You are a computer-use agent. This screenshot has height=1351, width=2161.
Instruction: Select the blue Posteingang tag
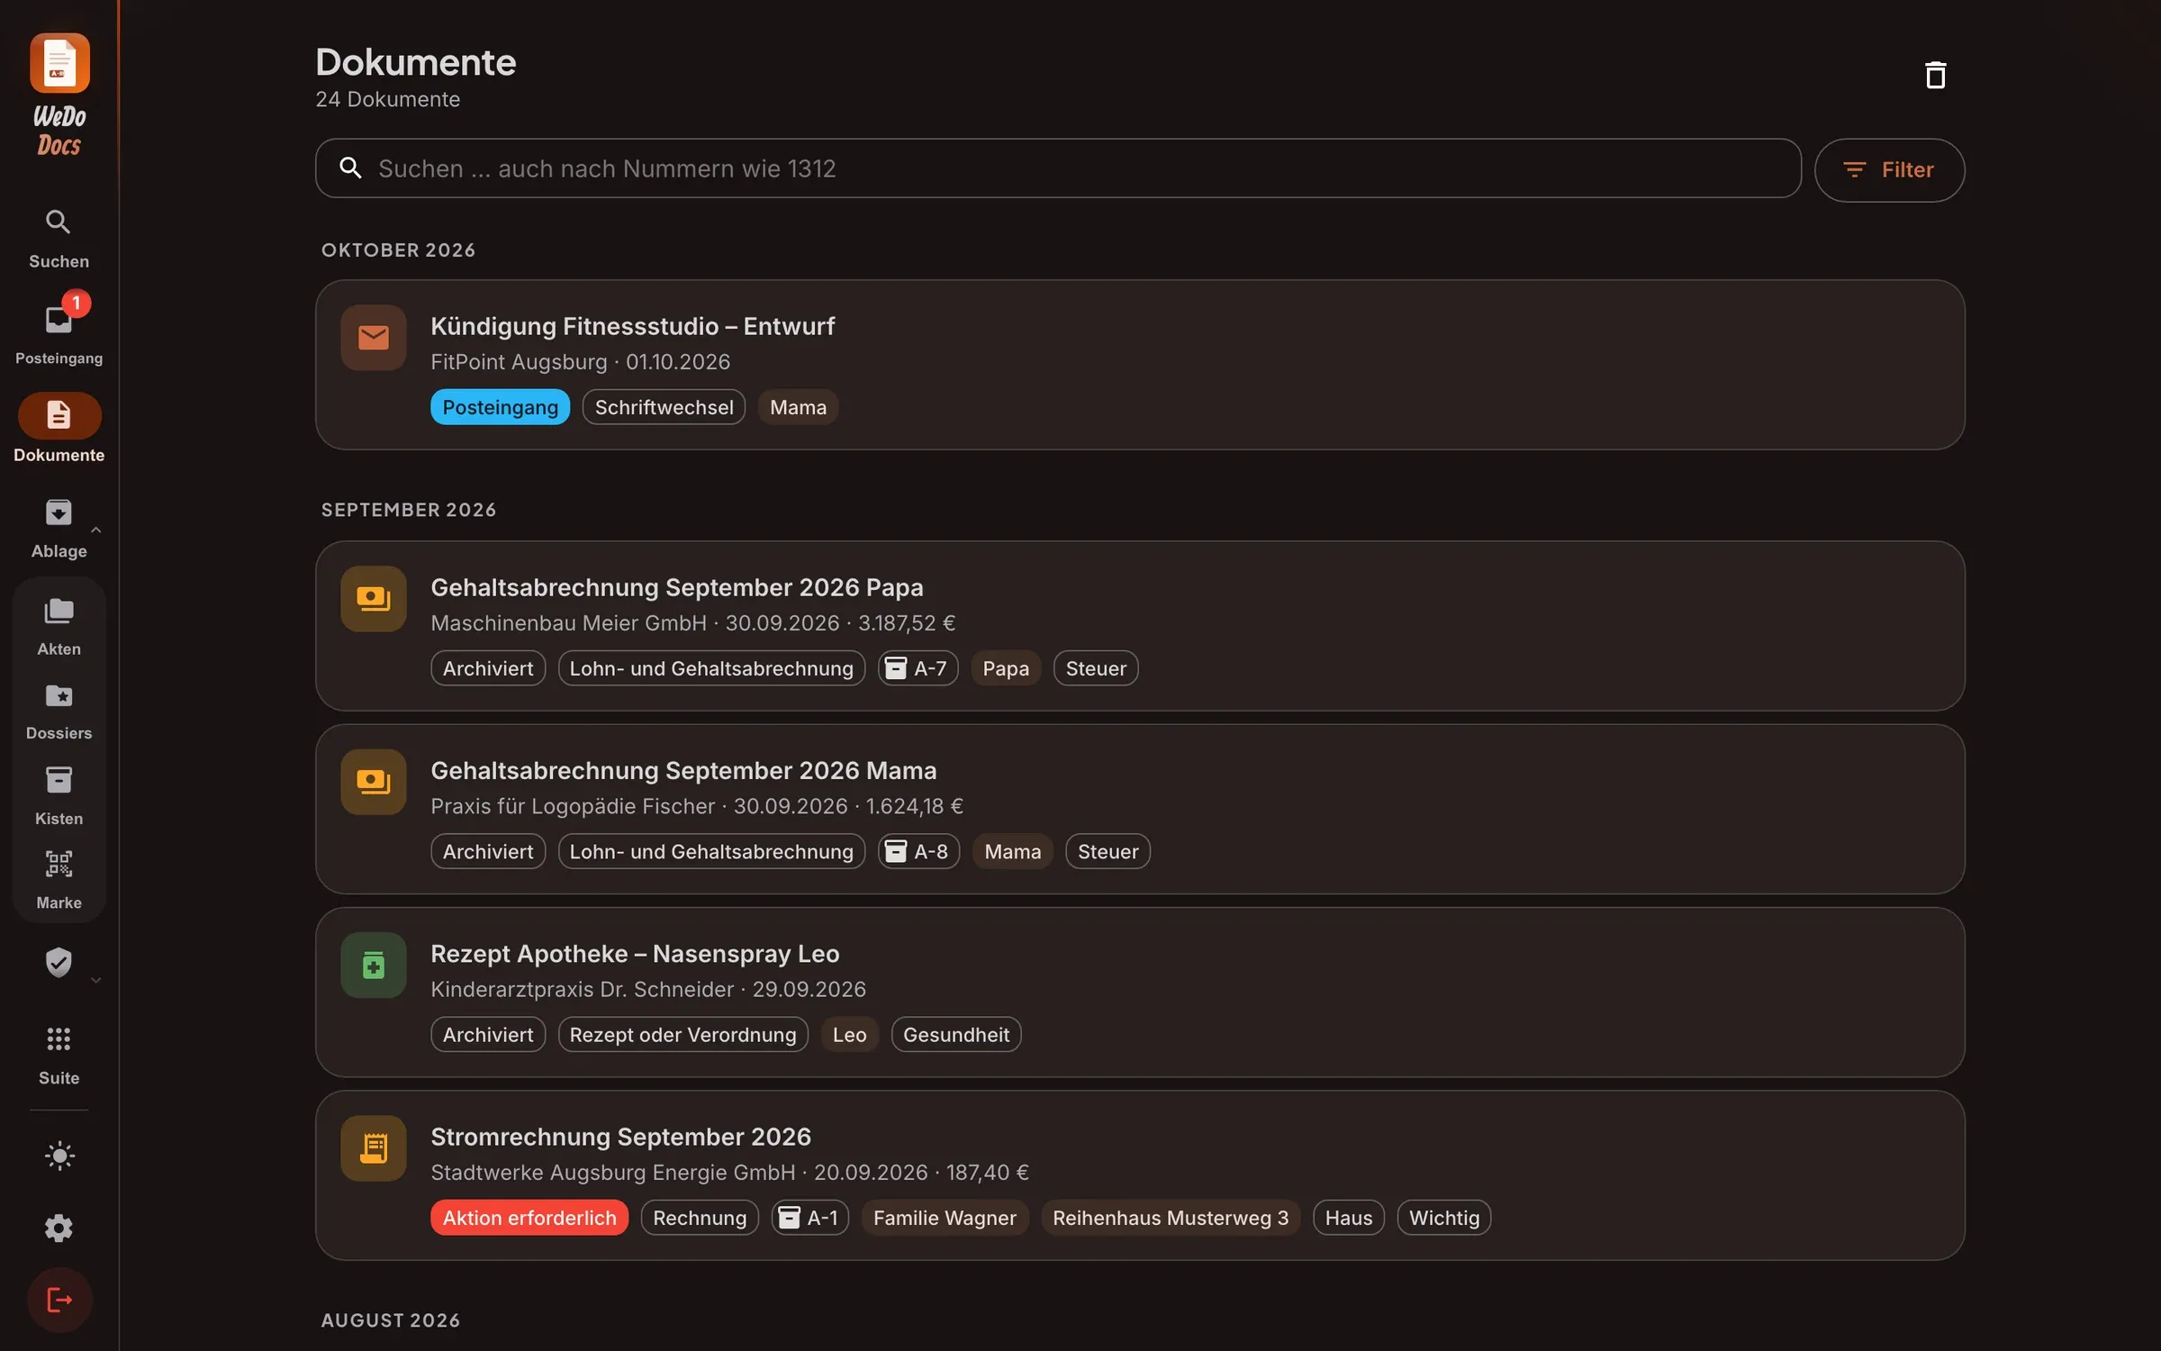coord(500,407)
